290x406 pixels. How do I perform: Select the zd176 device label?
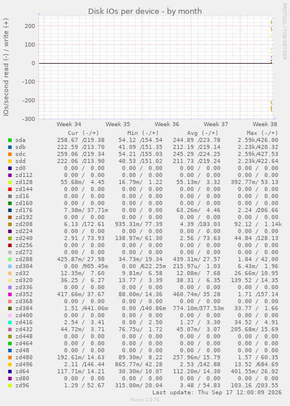coord(24,210)
